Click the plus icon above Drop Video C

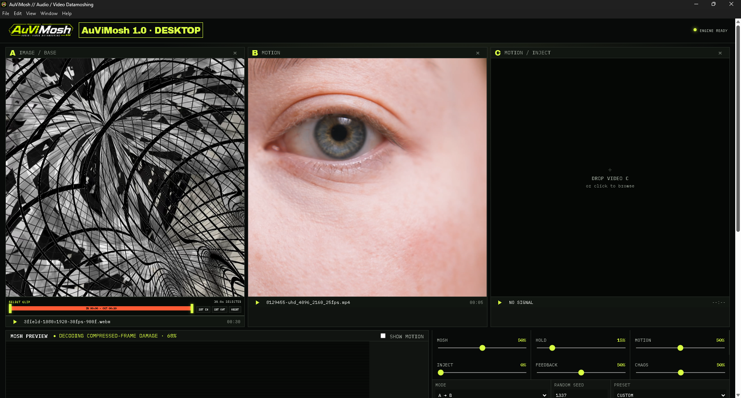[x=610, y=170]
